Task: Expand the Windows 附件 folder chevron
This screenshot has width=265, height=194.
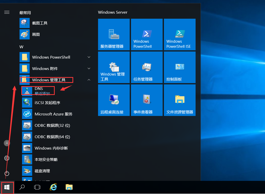Action: click(x=89, y=68)
